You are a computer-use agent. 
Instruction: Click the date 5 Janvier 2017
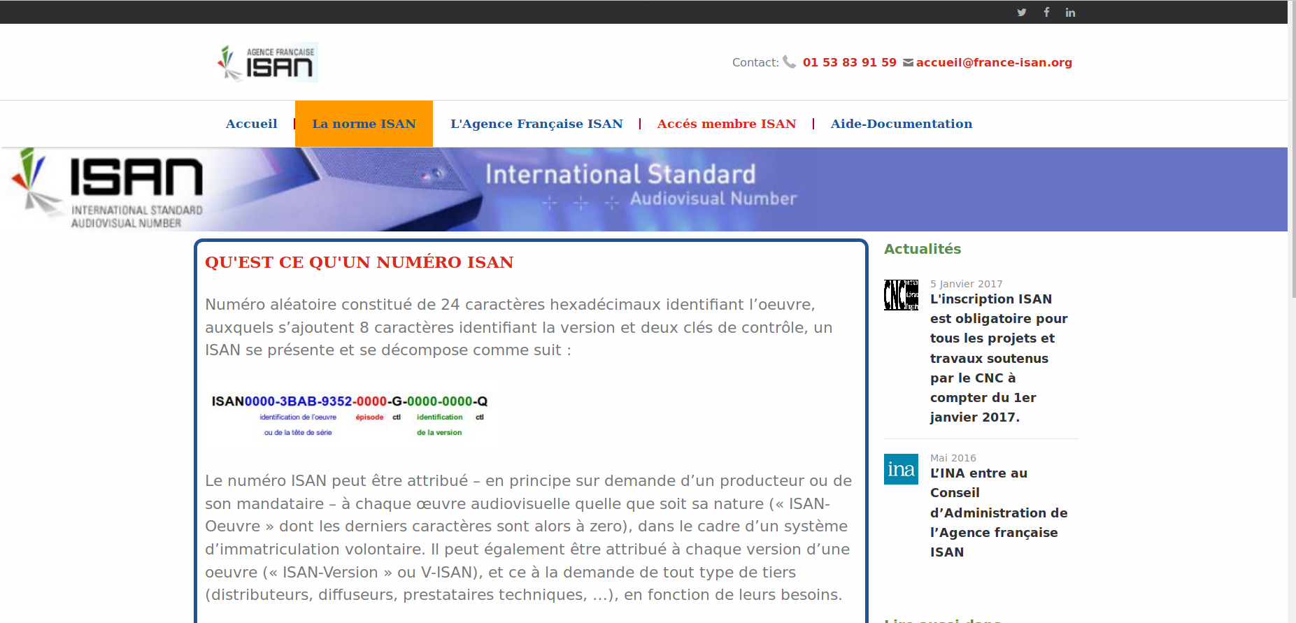click(967, 284)
